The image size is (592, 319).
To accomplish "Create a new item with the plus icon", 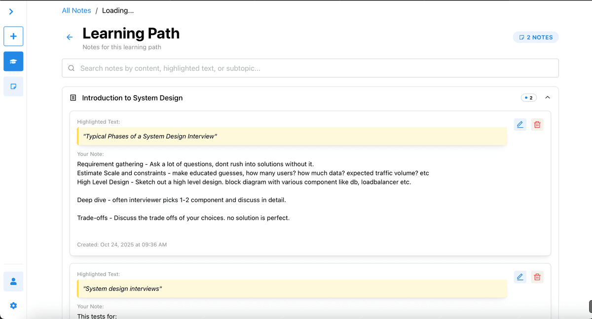I will click(13, 36).
